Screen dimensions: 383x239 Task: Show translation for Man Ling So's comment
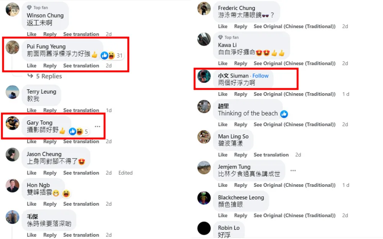(271, 155)
